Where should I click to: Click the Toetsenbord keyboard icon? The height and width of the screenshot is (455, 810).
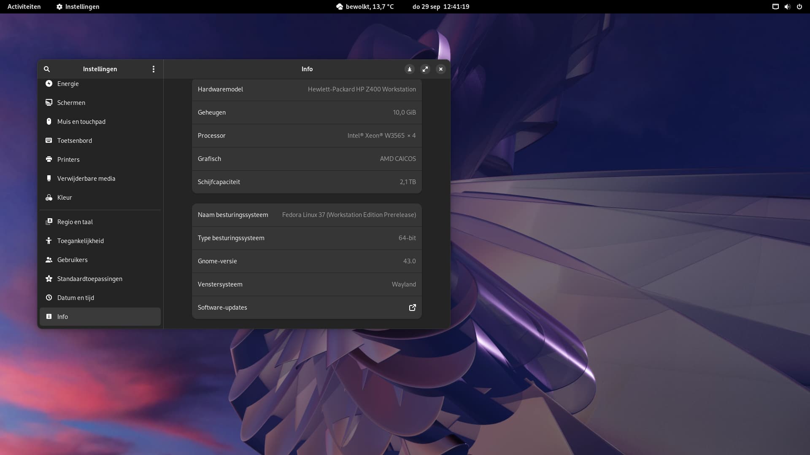coord(49,140)
